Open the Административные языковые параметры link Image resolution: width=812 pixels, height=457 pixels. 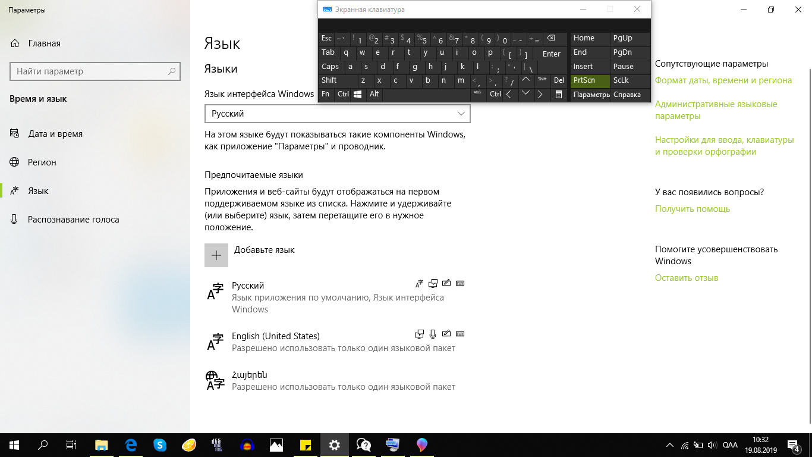click(716, 110)
